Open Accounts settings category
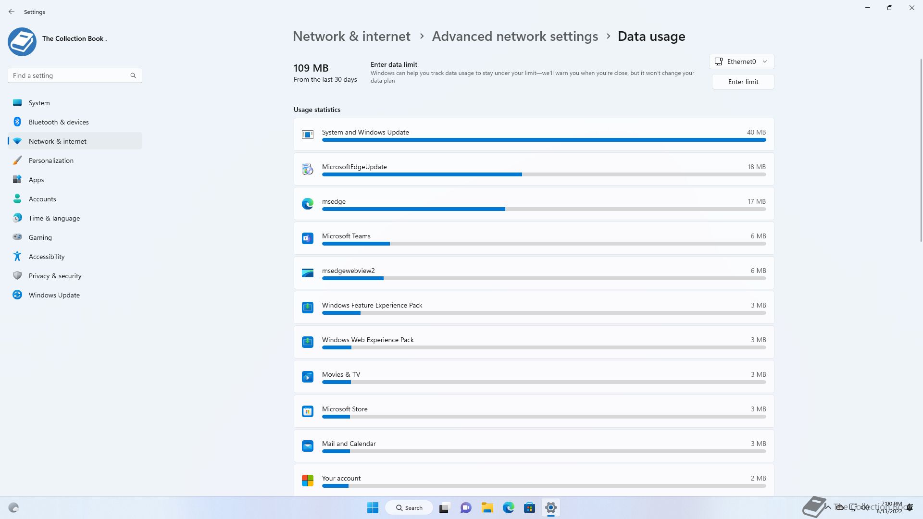 click(x=75, y=199)
